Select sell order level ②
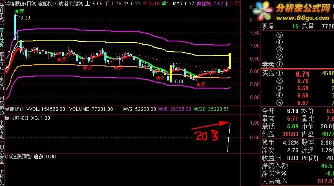334x186 pixels. 279,57
